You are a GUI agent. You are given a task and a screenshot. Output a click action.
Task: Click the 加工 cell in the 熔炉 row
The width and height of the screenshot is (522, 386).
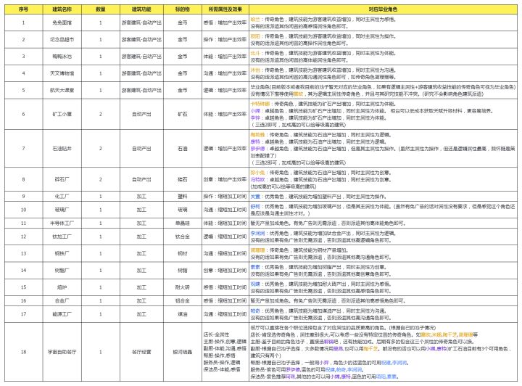coord(141,287)
